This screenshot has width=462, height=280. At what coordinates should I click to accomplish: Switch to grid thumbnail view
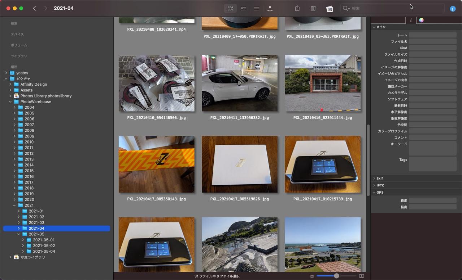(x=230, y=8)
